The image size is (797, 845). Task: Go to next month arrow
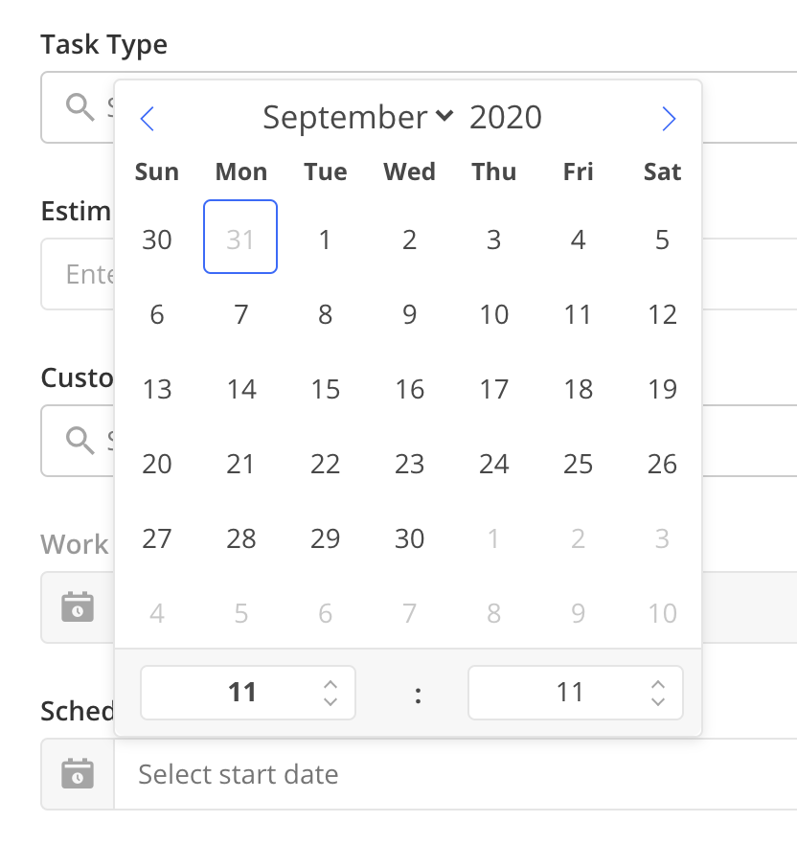(669, 119)
